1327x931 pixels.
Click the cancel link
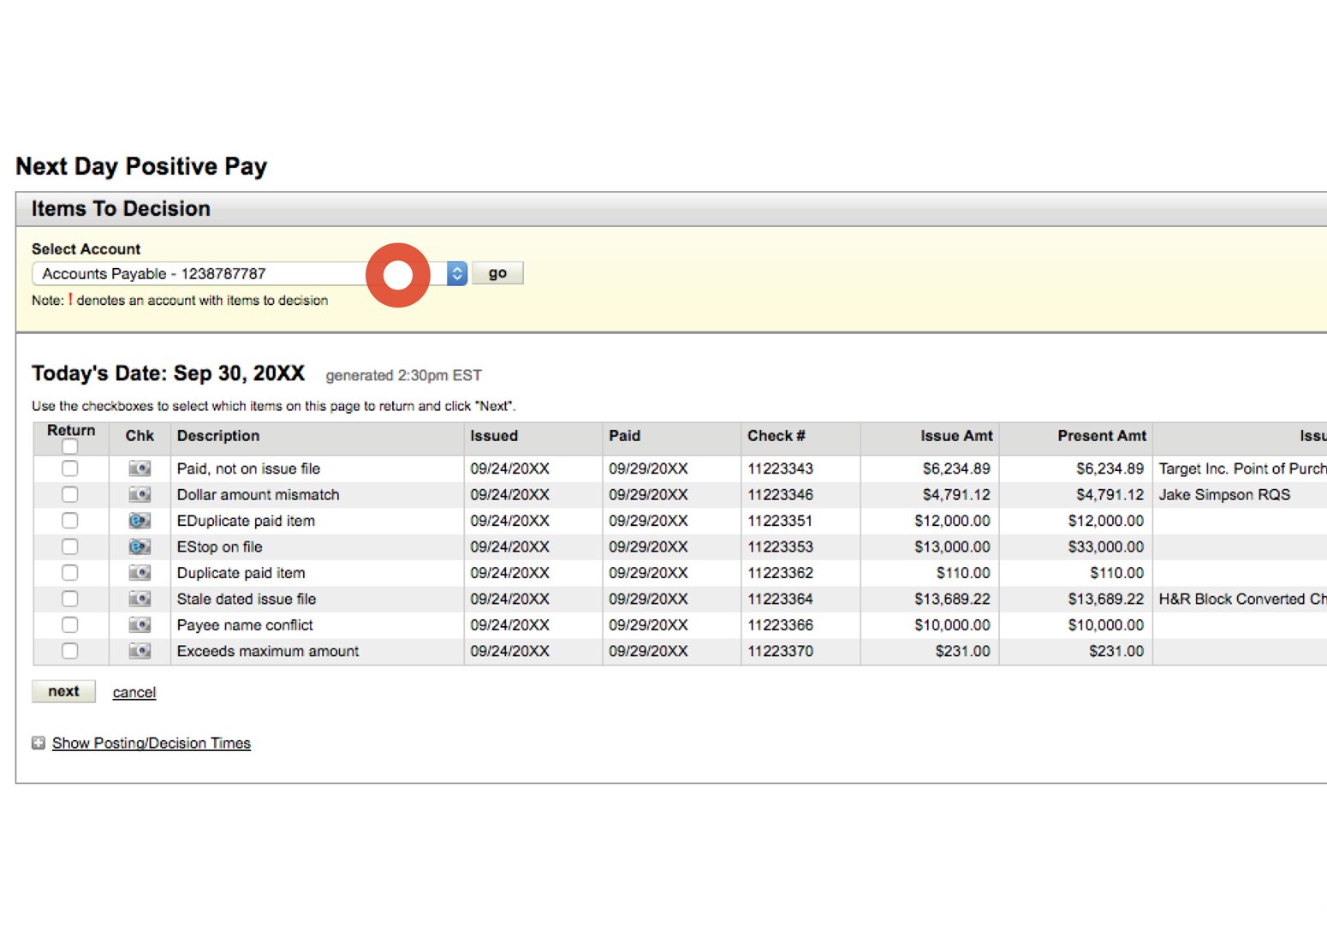[x=134, y=692]
